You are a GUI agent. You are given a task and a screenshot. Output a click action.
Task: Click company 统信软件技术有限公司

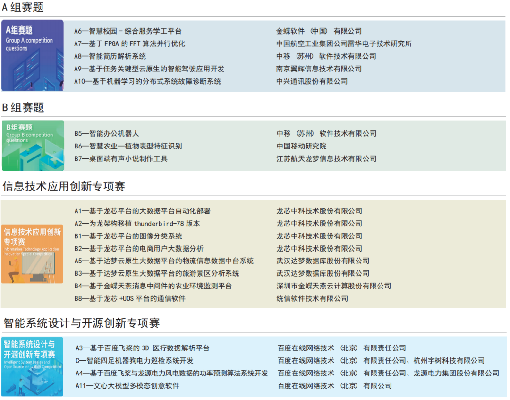[312, 298]
